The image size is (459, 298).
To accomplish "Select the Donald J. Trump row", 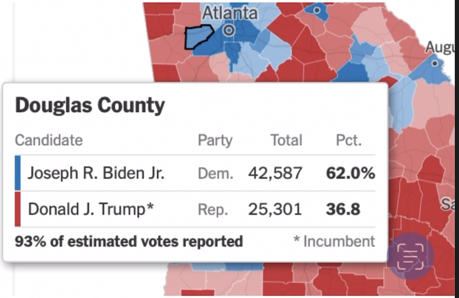I will coord(194,209).
